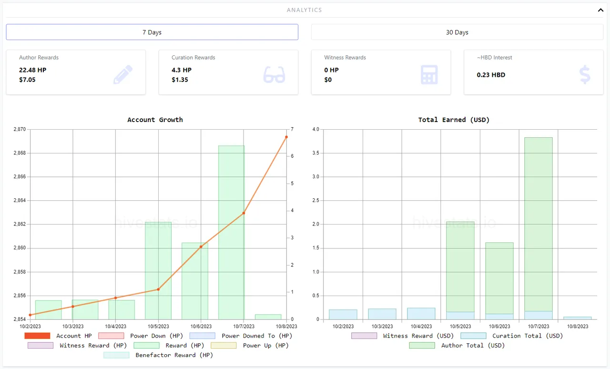This screenshot has height=369, width=610.
Task: Click the dollar sign icon in HBD Interest
Action: 584,75
